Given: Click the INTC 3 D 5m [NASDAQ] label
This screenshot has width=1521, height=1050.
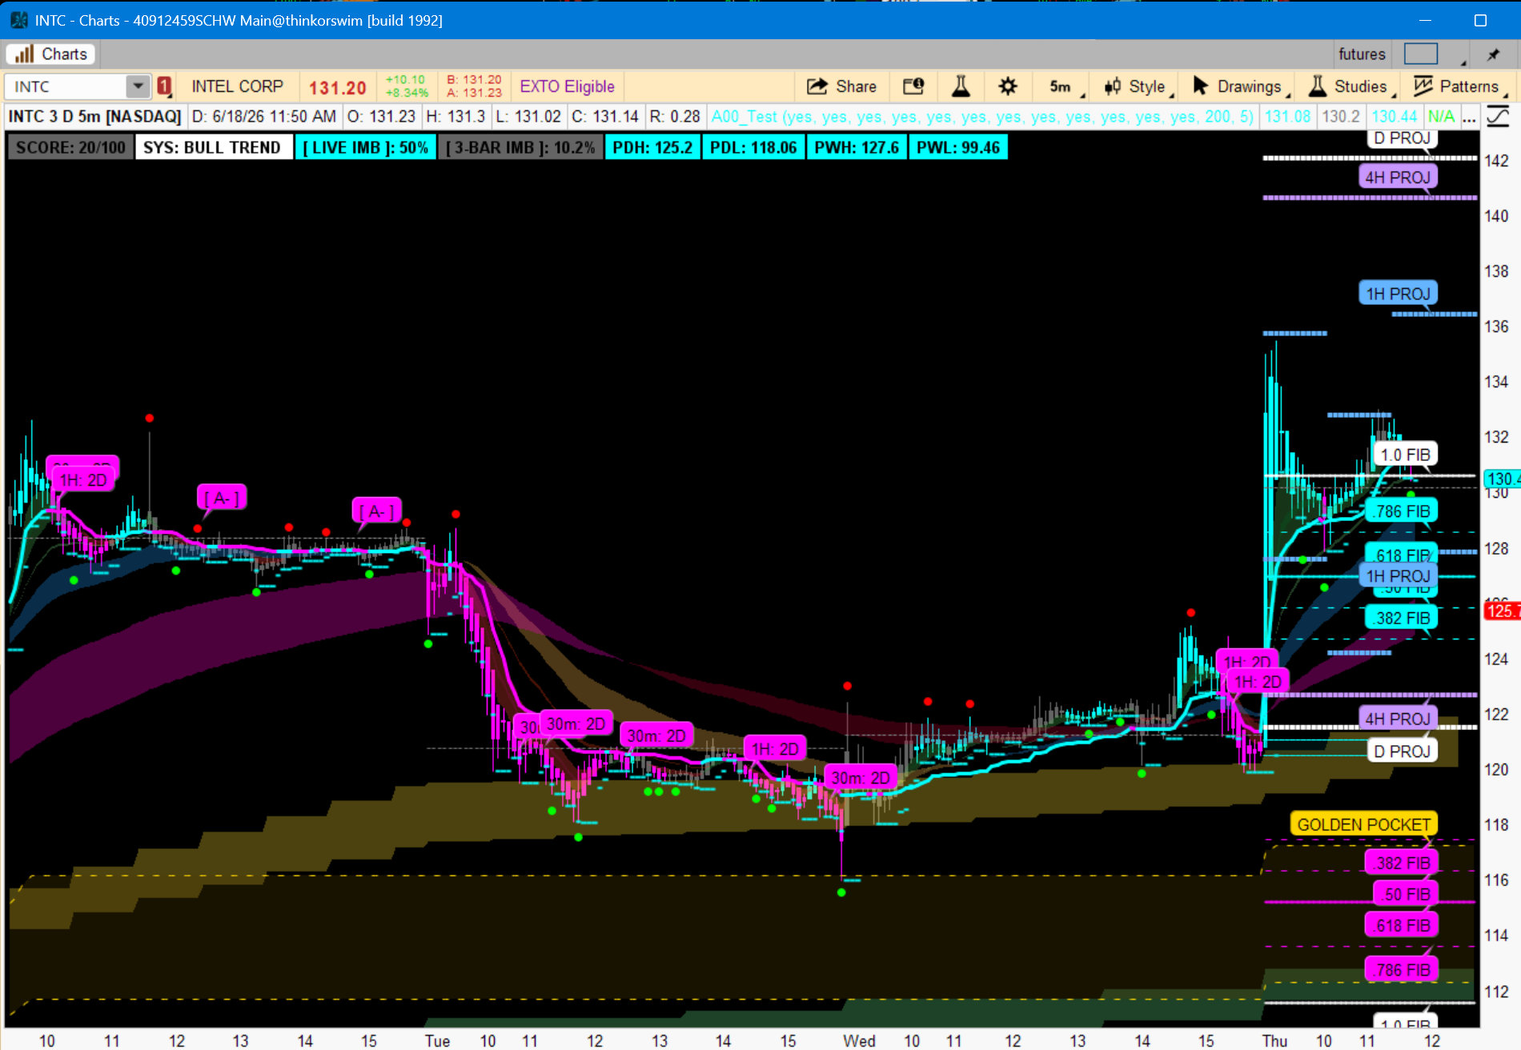Looking at the screenshot, I should pos(95,117).
